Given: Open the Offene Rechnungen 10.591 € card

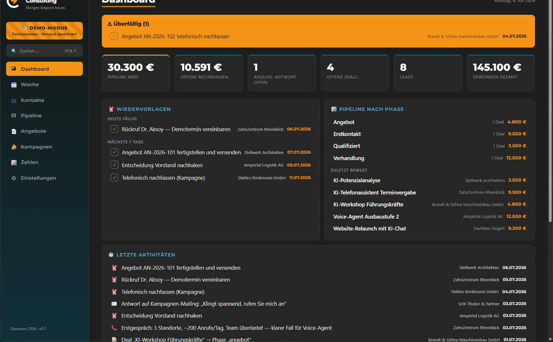Looking at the screenshot, I should [x=209, y=73].
